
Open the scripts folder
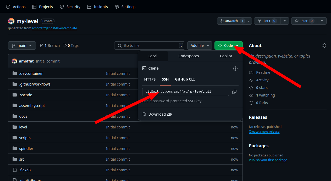click(x=25, y=138)
